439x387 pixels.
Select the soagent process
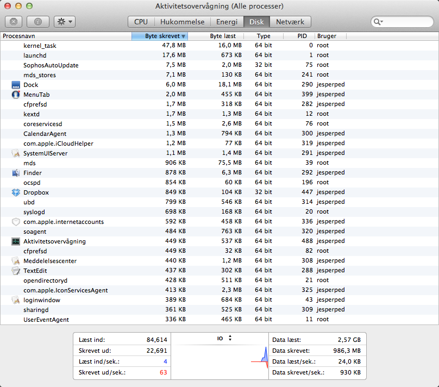click(220, 232)
